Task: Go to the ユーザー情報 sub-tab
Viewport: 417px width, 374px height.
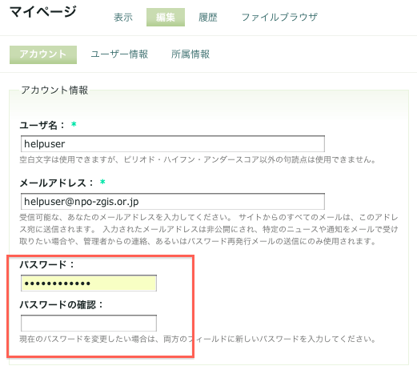Action: 119,54
